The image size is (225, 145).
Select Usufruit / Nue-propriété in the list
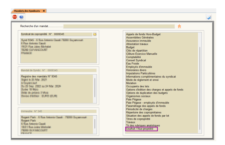[139, 129]
